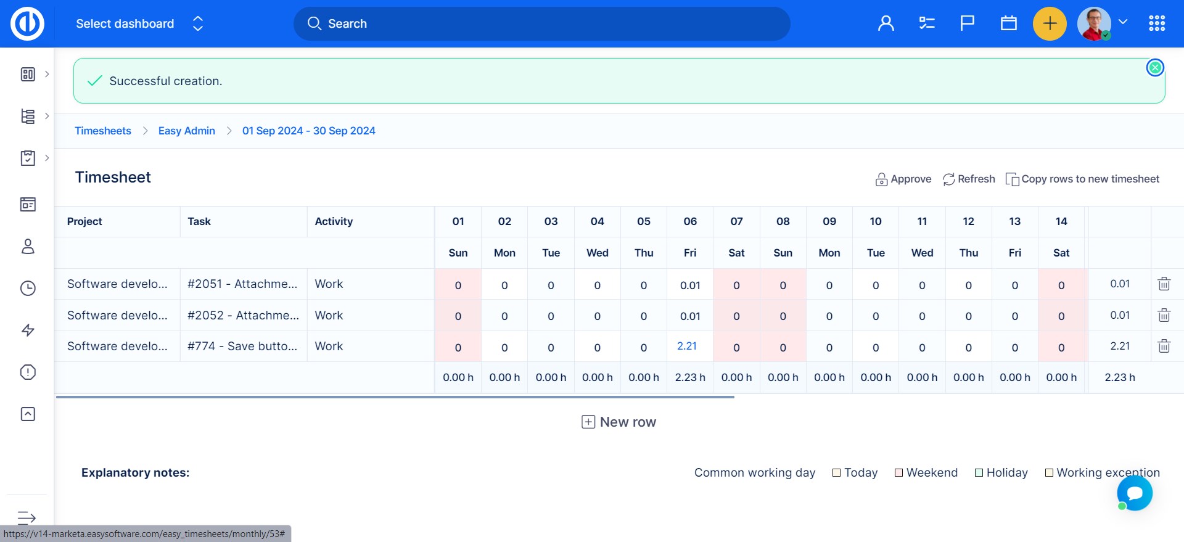1184x542 pixels.
Task: Open the clock icon in sidebar
Action: point(28,288)
